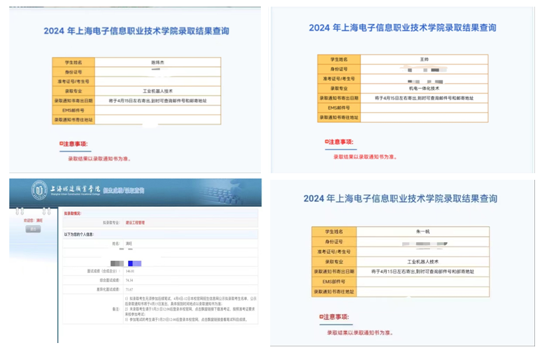Click the grey logout button under the welcome text
The height and width of the screenshot is (351, 541).
[33, 229]
